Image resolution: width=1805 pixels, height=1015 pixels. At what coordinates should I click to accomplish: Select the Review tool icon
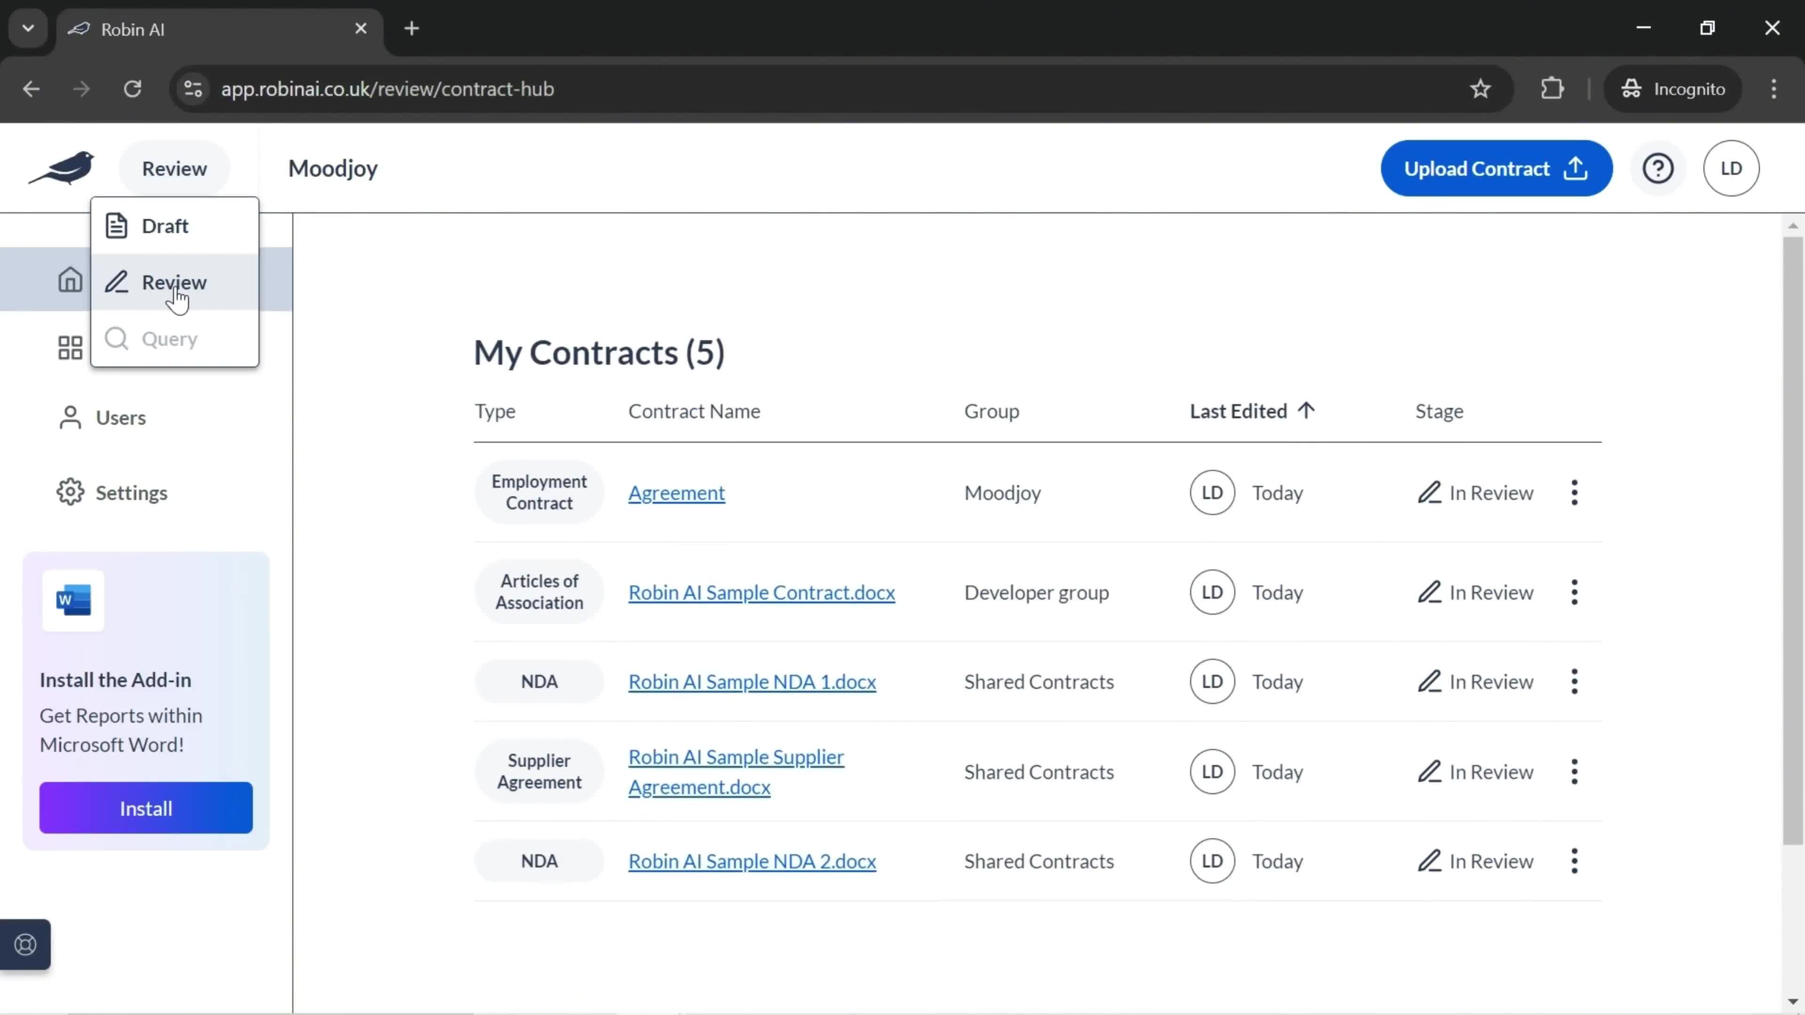(x=117, y=281)
